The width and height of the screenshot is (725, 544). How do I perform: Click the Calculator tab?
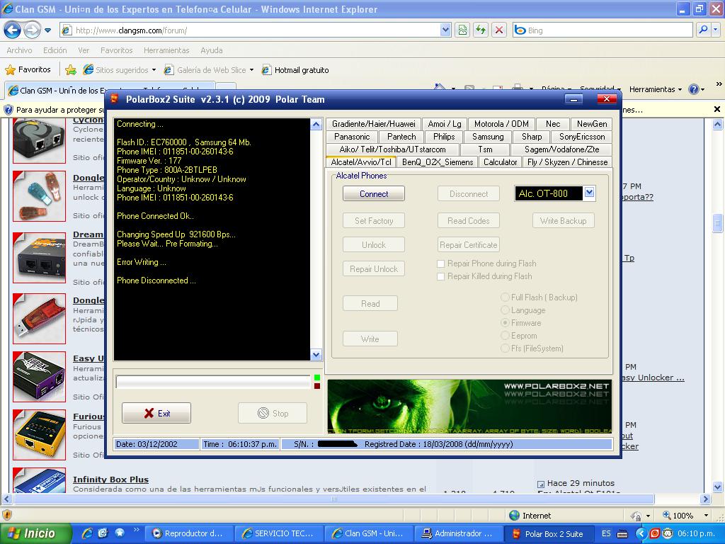tap(500, 162)
